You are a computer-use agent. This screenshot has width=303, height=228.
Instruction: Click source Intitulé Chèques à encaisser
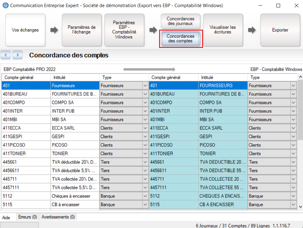pos(75,196)
